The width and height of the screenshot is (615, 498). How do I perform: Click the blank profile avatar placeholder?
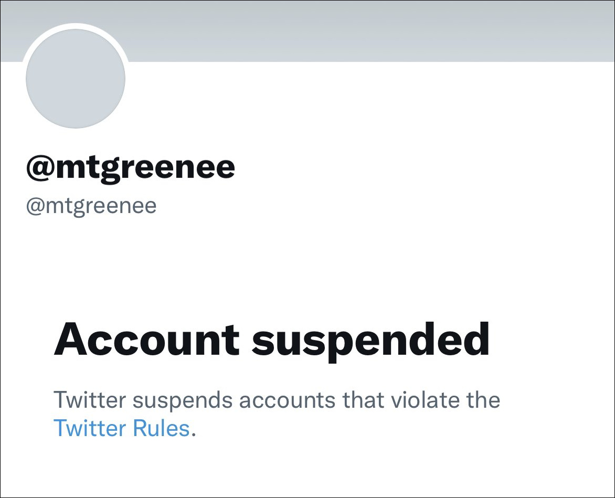point(76,79)
